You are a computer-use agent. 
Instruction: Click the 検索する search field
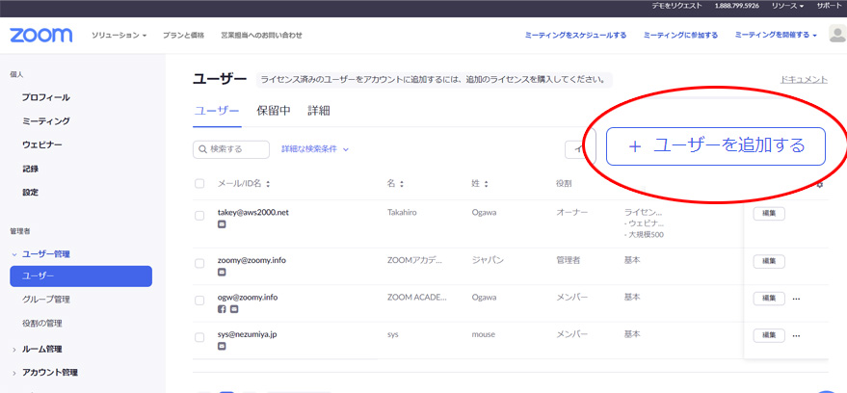(x=231, y=149)
